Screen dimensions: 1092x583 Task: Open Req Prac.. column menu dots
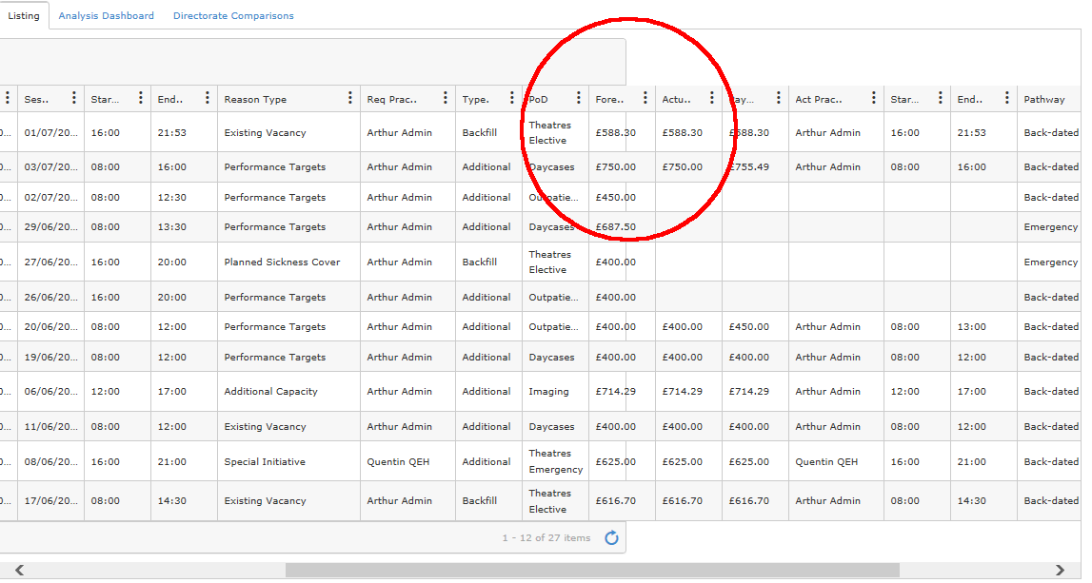(x=445, y=98)
